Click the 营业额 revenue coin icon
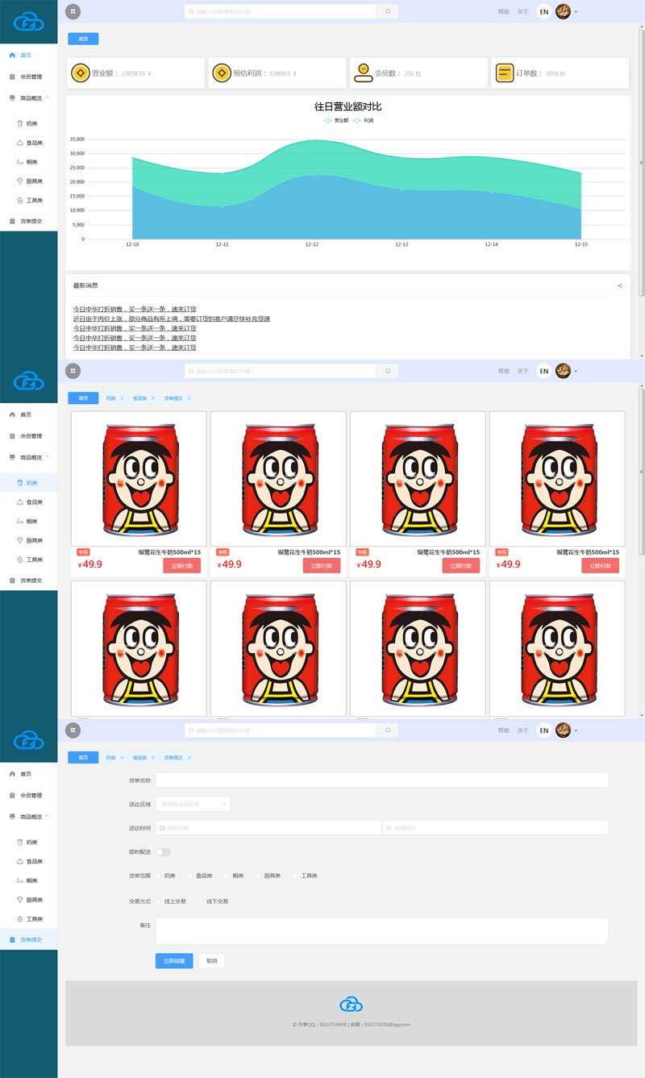The image size is (645, 1078). pyautogui.click(x=80, y=73)
